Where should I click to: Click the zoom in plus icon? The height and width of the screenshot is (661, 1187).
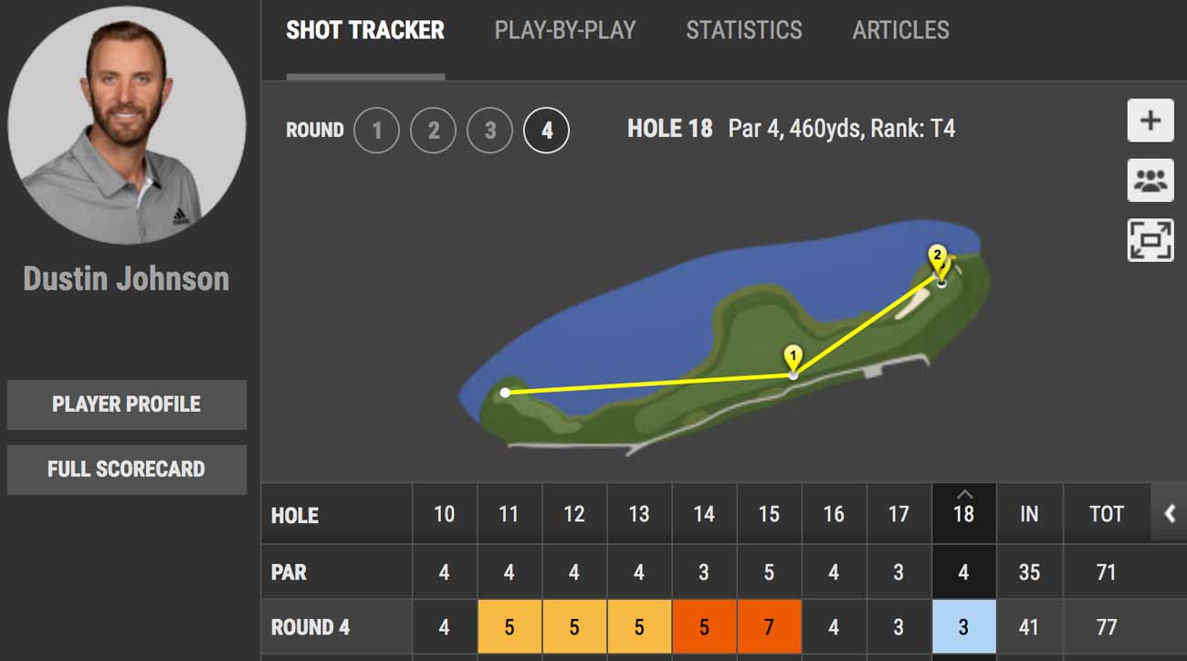point(1150,121)
